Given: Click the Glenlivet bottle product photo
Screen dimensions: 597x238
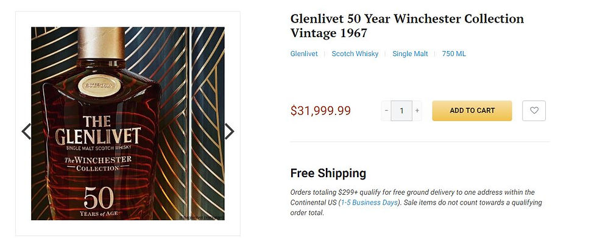Looking at the screenshot, I should [x=127, y=123].
